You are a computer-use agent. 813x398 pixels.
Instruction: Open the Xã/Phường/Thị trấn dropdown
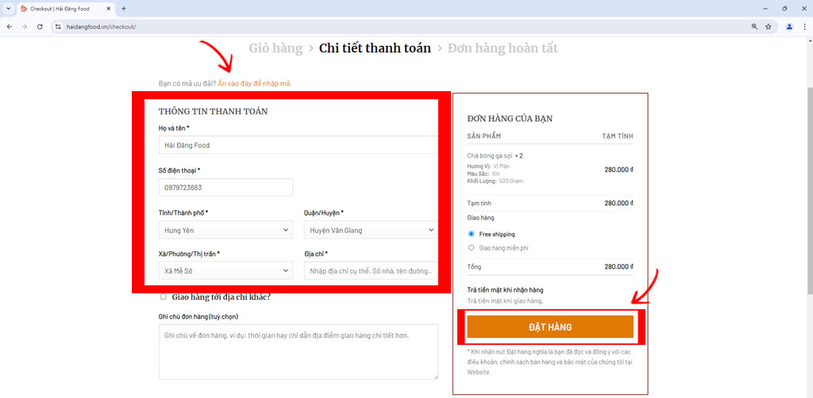tap(225, 270)
